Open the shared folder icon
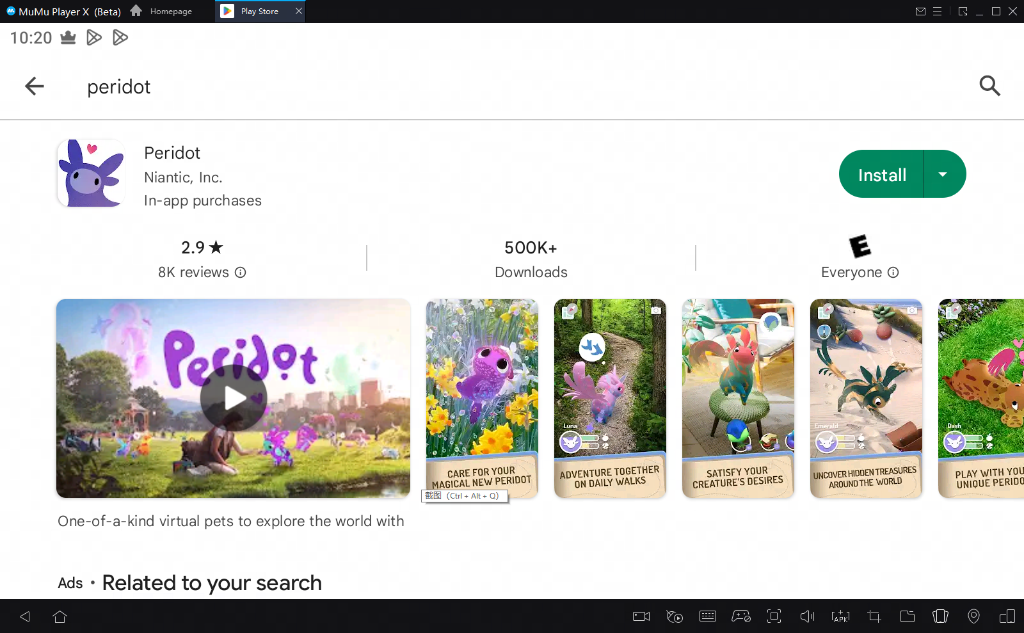The width and height of the screenshot is (1024, 633). 908,616
